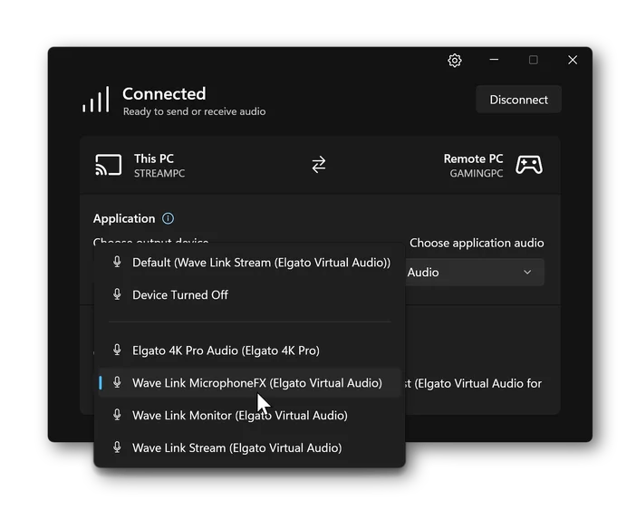Click 'Ready to send or receive audio' text
The width and height of the screenshot is (636, 528).
click(194, 111)
